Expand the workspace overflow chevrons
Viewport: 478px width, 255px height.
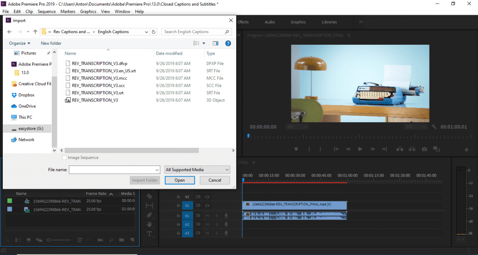[361, 22]
